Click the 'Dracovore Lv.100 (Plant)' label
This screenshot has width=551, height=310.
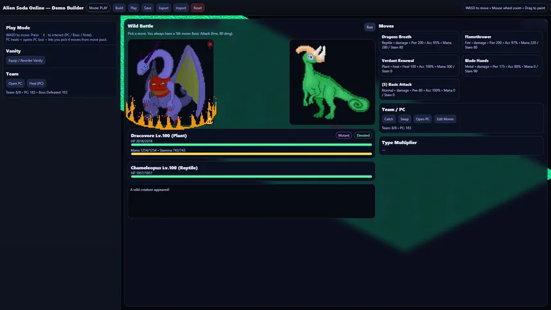(x=158, y=136)
